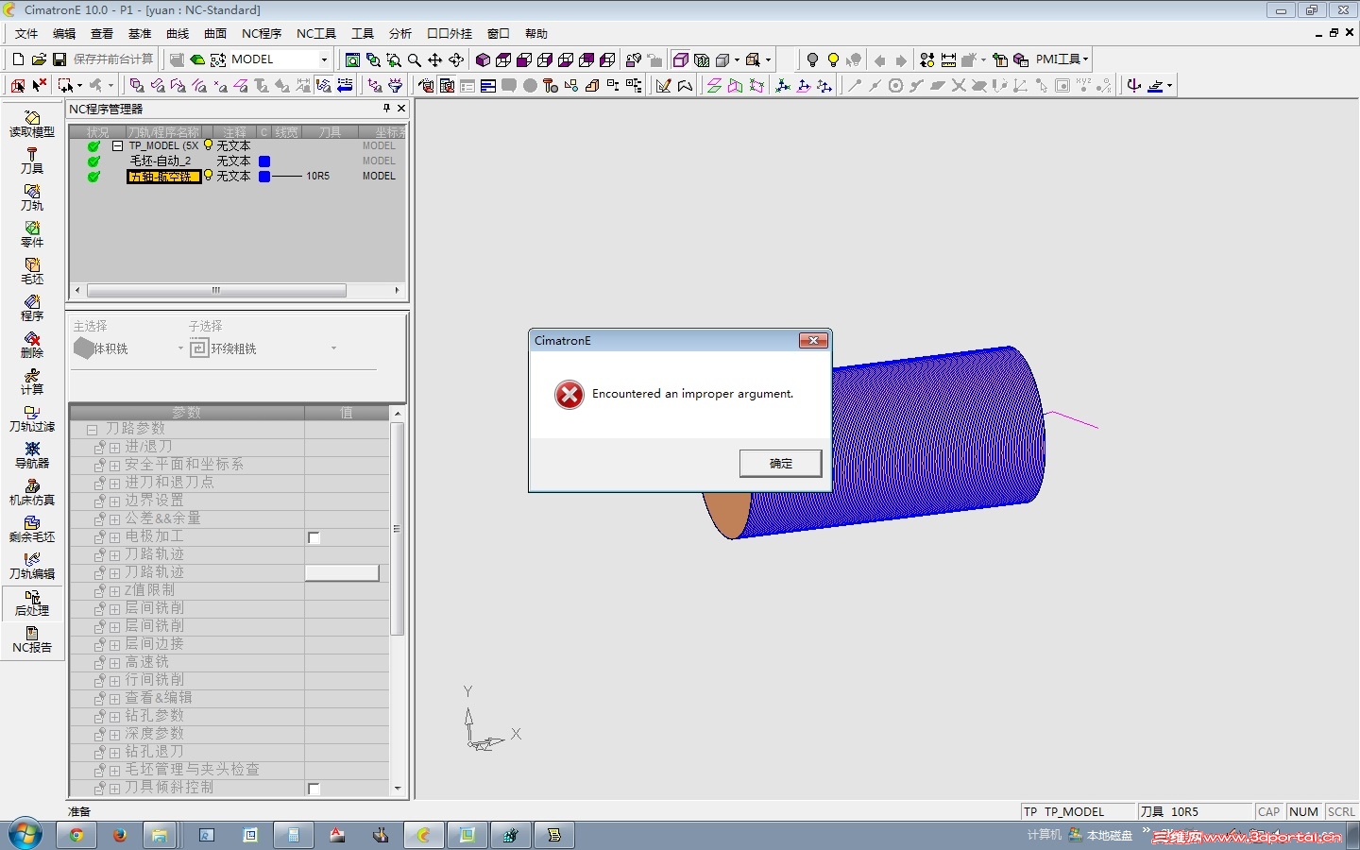
Task: Open the NC程序 menu
Action: (x=262, y=33)
